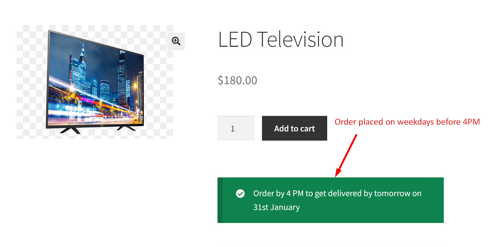The image size is (489, 247).
Task: Click the magnifier zoom icon on product image
Action: 176,41
